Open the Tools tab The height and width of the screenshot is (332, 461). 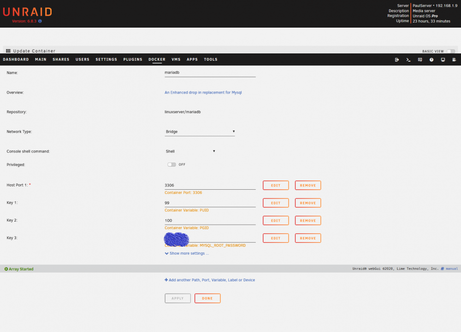[x=211, y=59]
